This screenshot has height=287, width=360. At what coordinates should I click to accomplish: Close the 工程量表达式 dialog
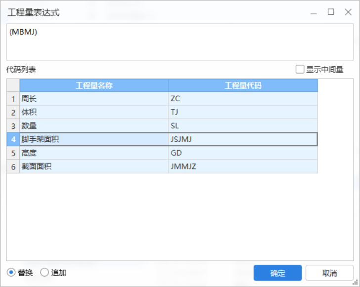[348, 12]
